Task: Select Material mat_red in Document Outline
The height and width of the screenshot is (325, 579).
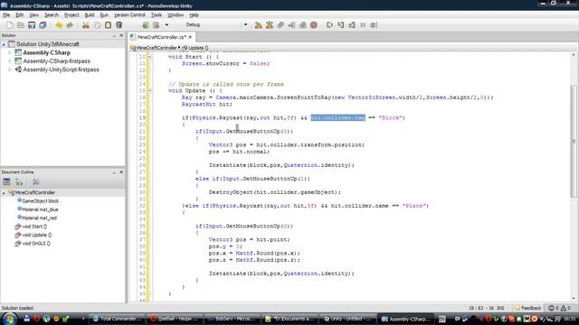Action: click(39, 218)
